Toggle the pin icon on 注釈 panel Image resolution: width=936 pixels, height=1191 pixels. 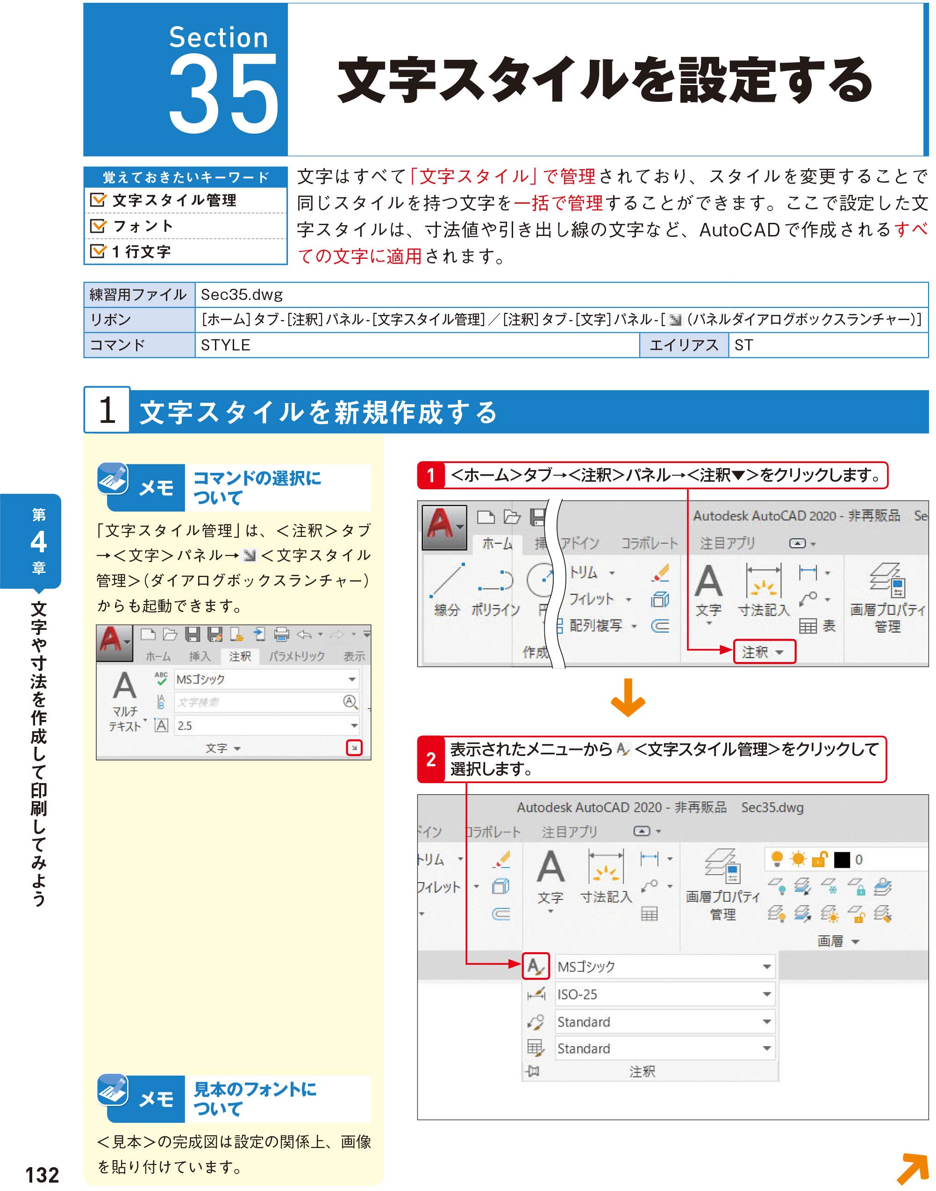[x=533, y=1071]
